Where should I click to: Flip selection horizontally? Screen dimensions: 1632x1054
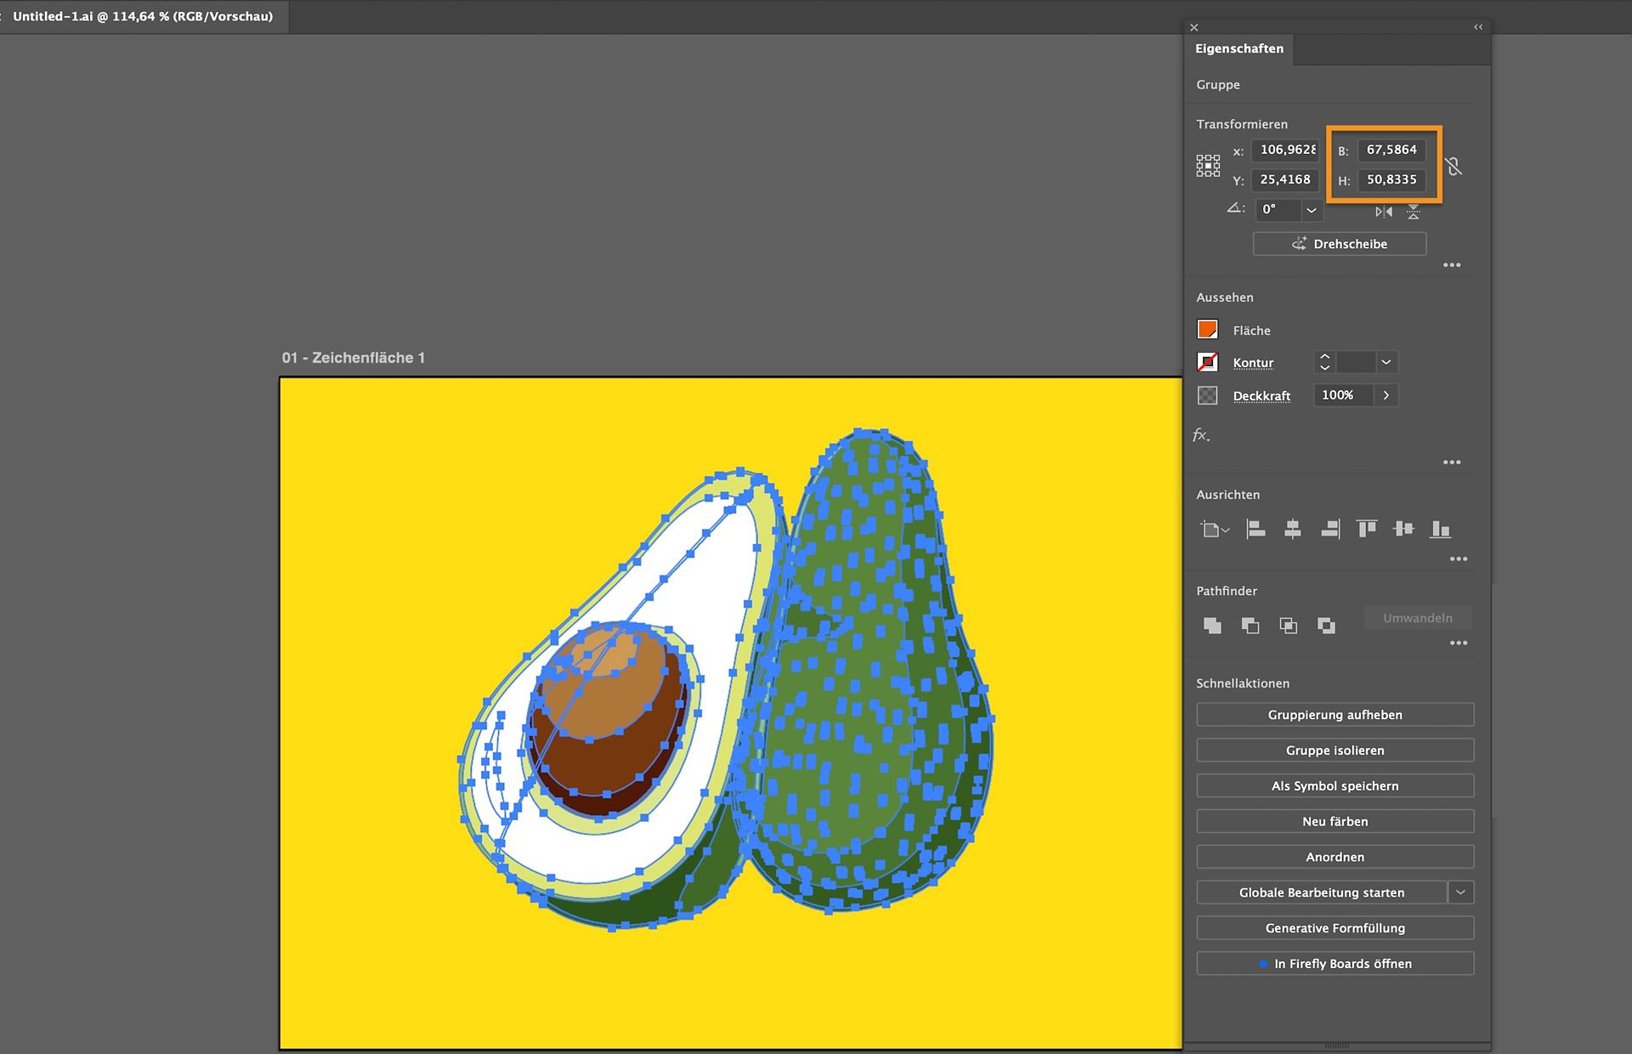1384,212
